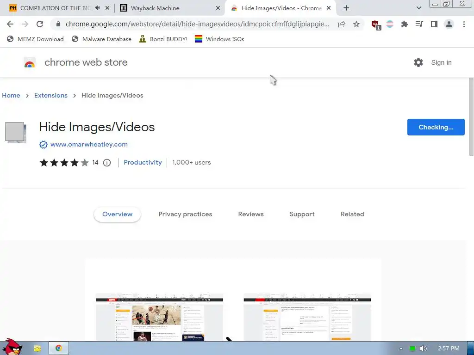Click the browser forward arrow
This screenshot has height=355, width=474.
pos(25,24)
